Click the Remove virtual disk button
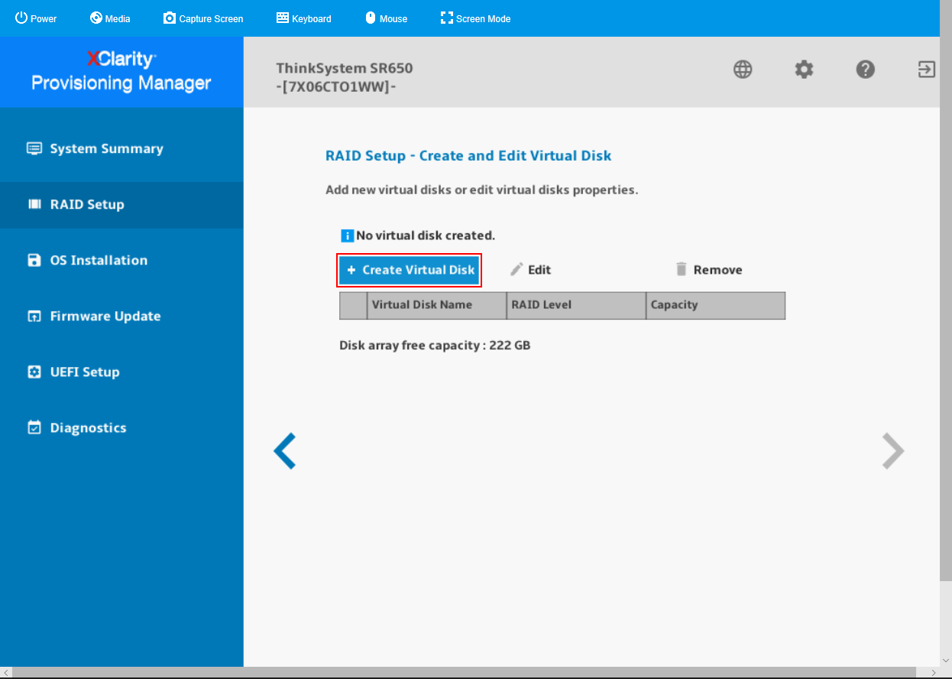The height and width of the screenshot is (679, 952). click(x=709, y=270)
